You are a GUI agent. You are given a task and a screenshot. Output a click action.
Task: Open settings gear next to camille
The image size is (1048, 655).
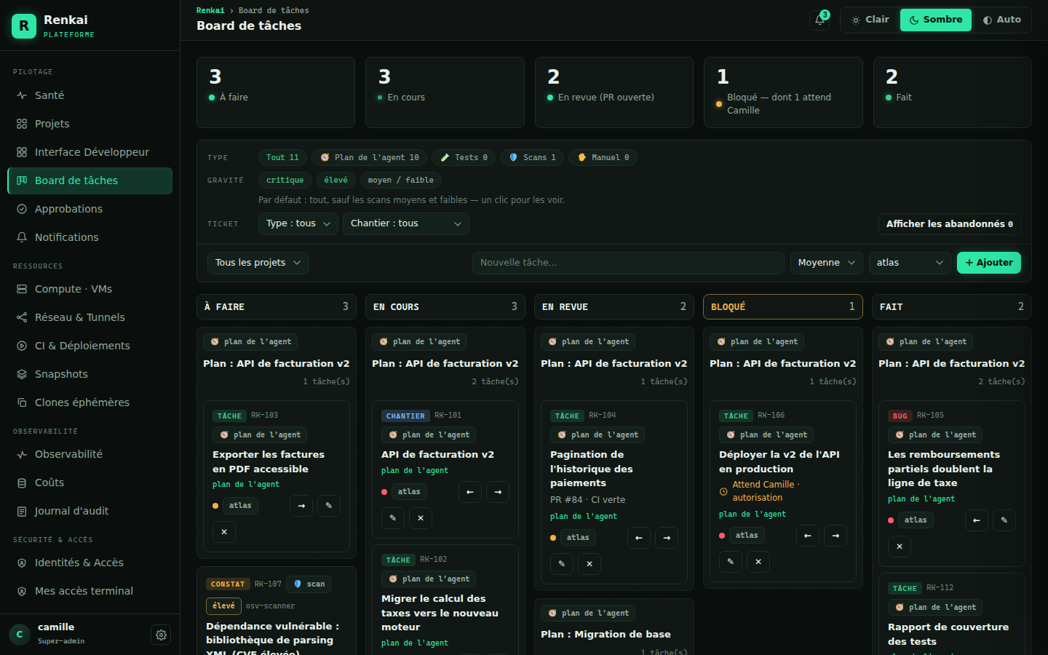pos(161,635)
